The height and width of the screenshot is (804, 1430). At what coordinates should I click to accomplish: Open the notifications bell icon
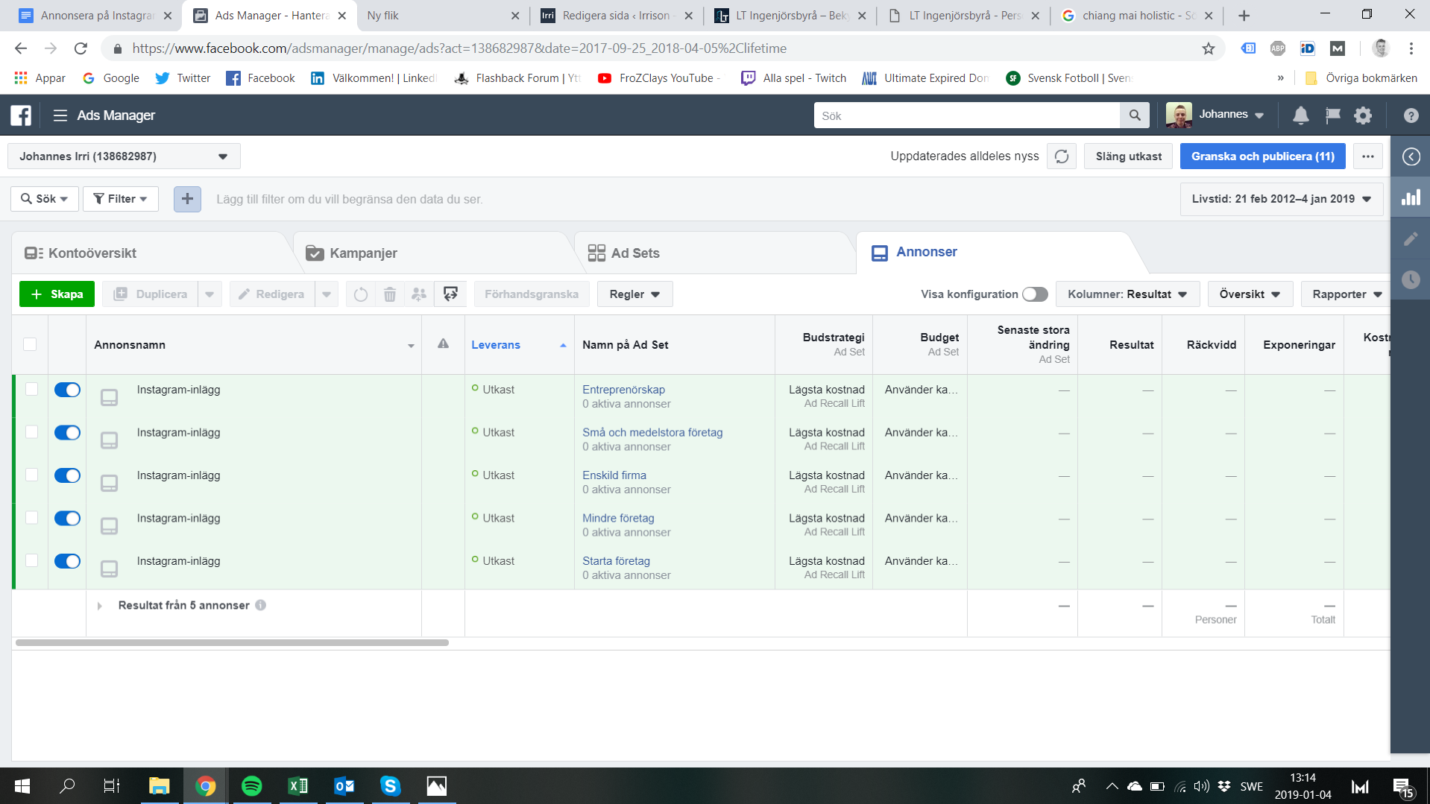[x=1300, y=115]
